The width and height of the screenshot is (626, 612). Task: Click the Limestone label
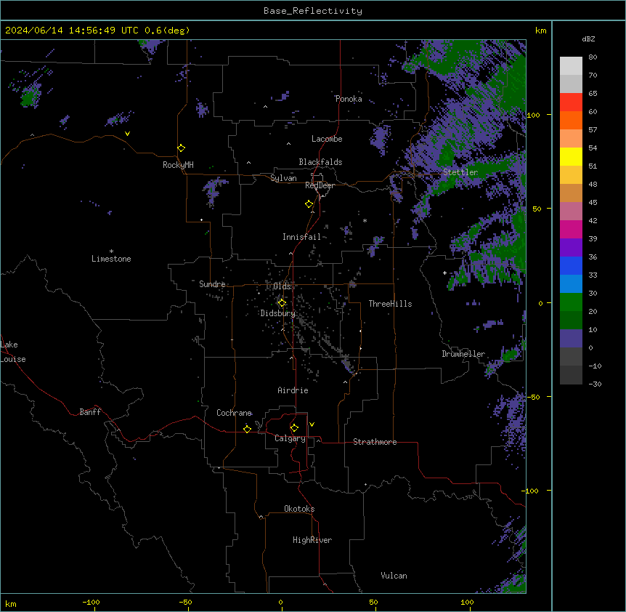point(111,259)
